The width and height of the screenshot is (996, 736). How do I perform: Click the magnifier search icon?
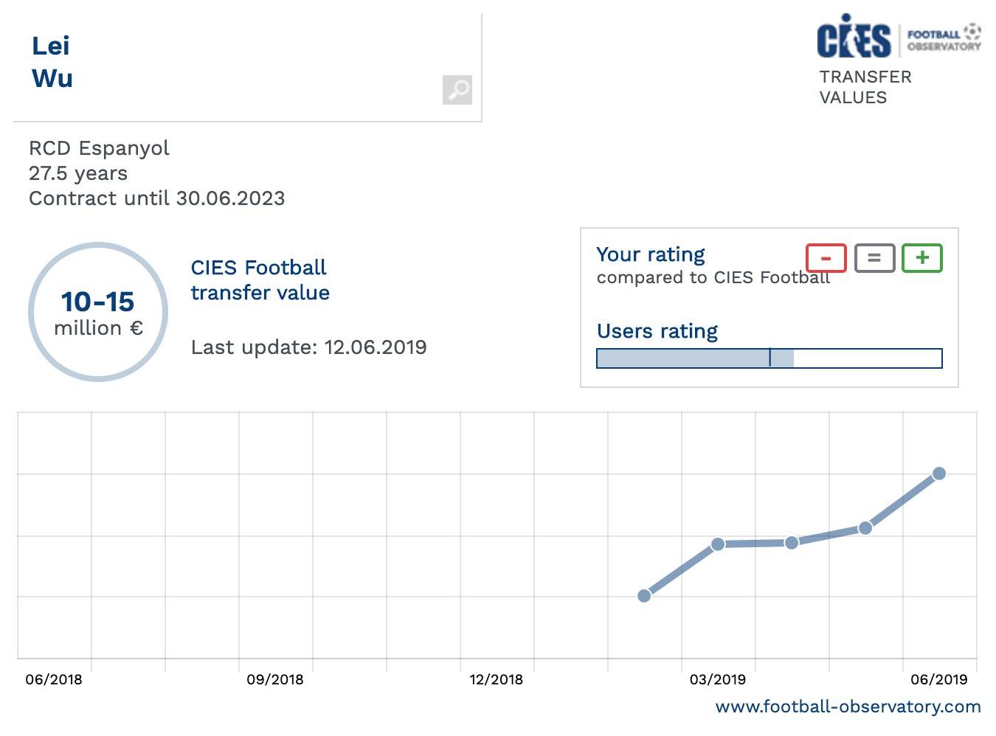pos(457,90)
